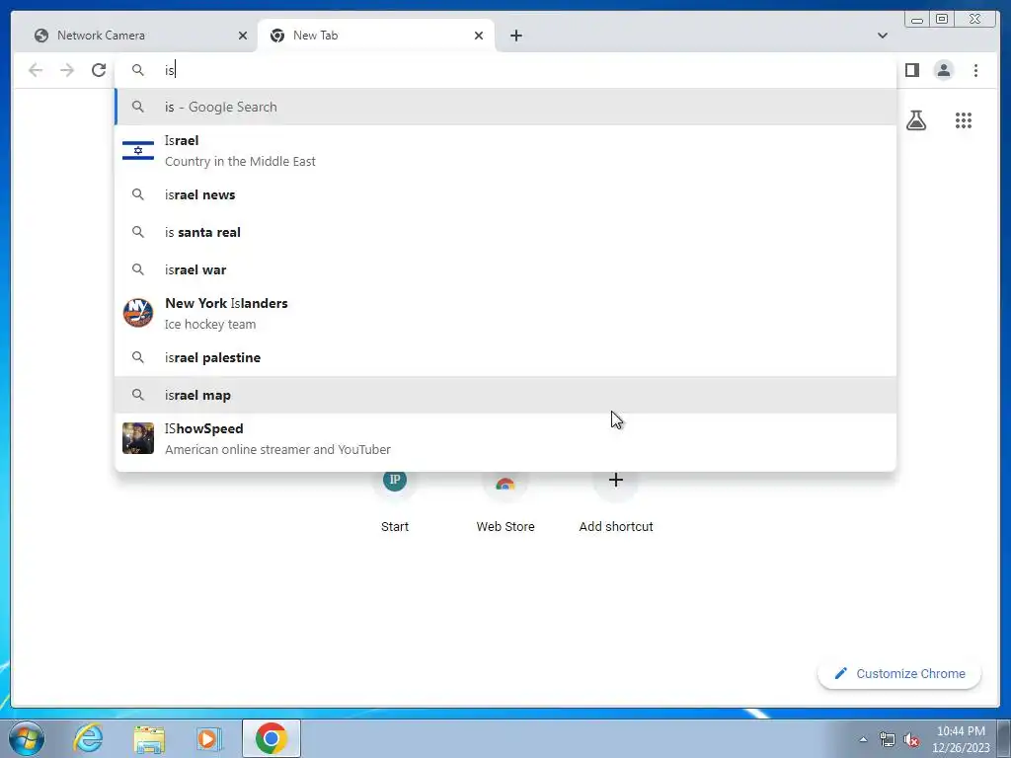
Task: Close the Network Camera tab
Action: [243, 36]
